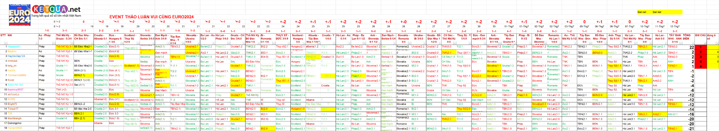Select the yellow Thổ Nhĩ Kỳ 3-1 cell
Image resolution: width=719 pixels, height=131 pixels.
64,47
